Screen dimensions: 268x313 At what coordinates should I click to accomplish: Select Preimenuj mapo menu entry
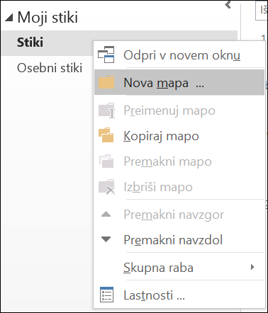pos(179,110)
